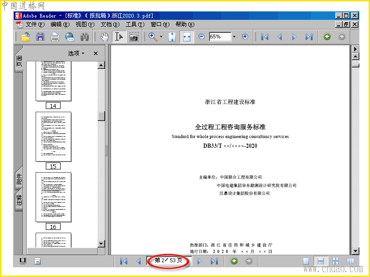Open the 工具 menu
The image size is (370, 277).
pos(135,24)
